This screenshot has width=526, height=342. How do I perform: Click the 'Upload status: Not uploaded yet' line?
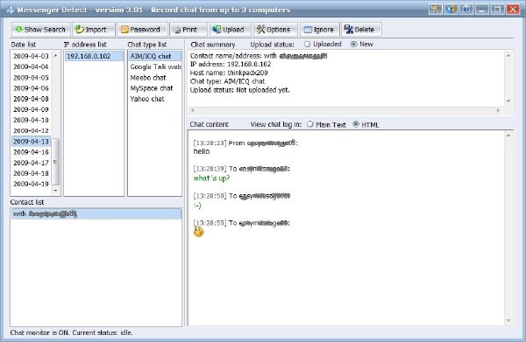click(x=239, y=90)
